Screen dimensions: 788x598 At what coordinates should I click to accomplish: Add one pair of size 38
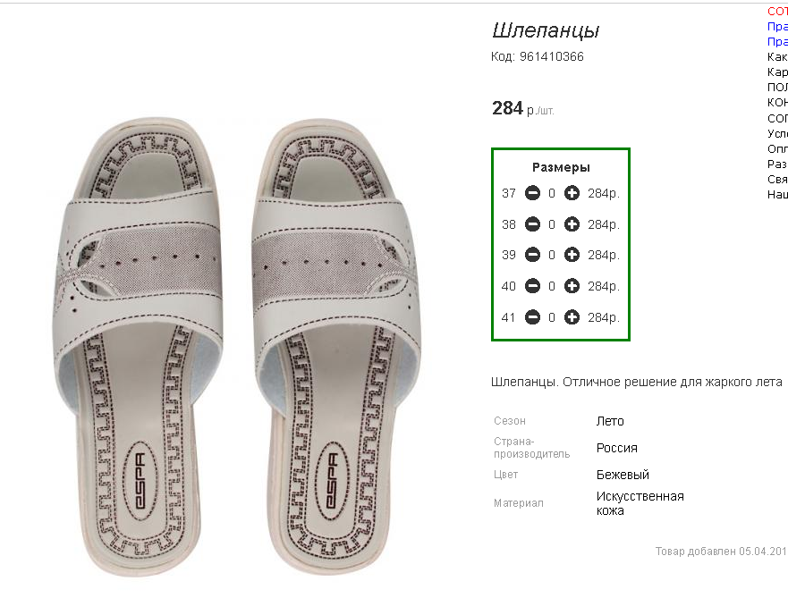tap(572, 224)
